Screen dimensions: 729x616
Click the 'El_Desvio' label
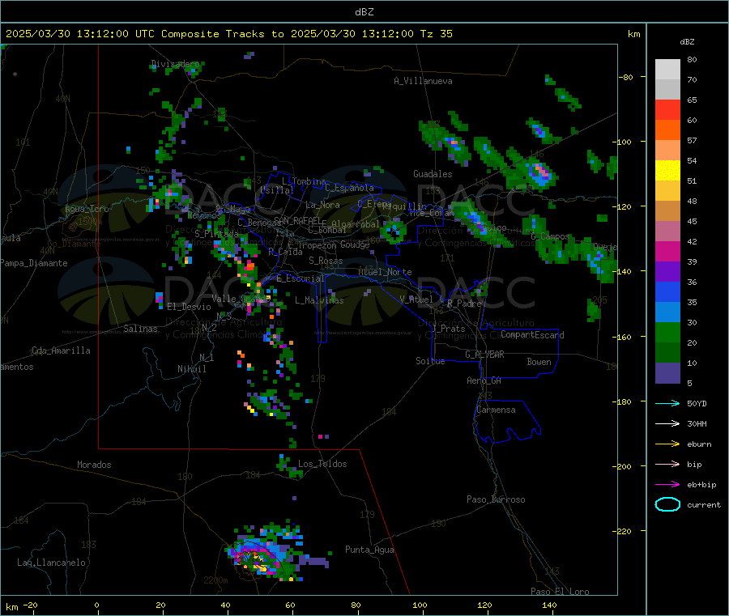(189, 307)
